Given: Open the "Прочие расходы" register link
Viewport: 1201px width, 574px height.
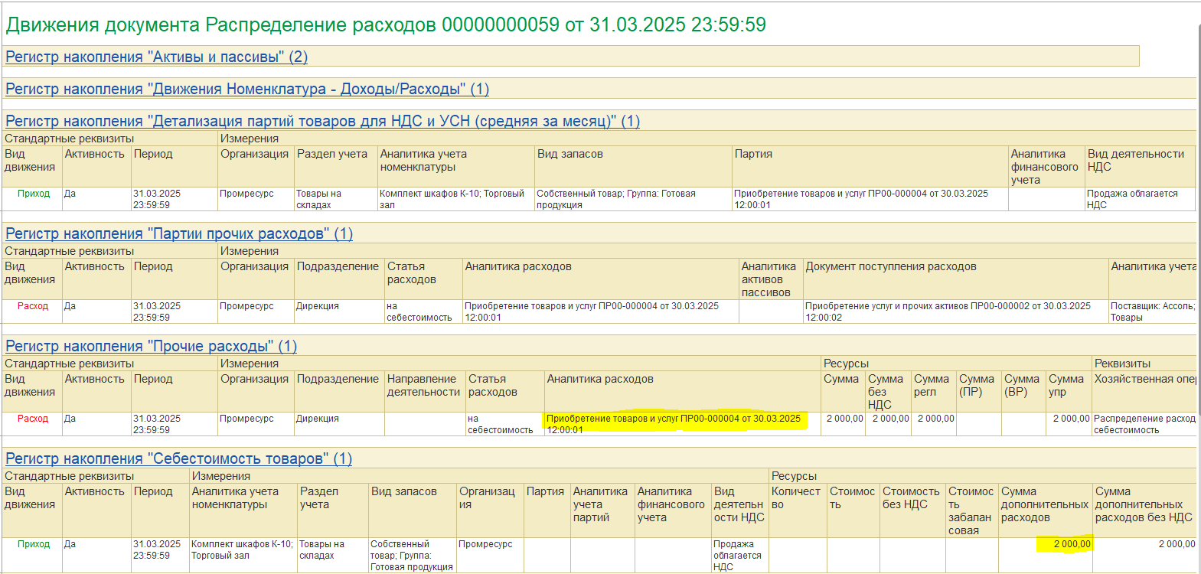Looking at the screenshot, I should point(151,347).
